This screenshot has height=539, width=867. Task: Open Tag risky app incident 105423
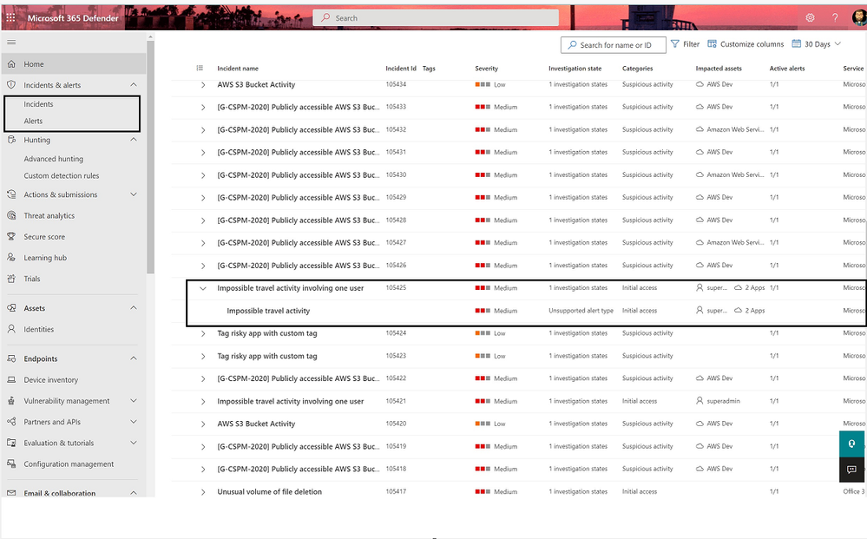(267, 356)
